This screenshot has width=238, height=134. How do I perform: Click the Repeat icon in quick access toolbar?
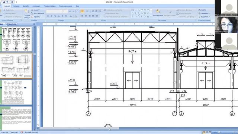tap(12, 2)
